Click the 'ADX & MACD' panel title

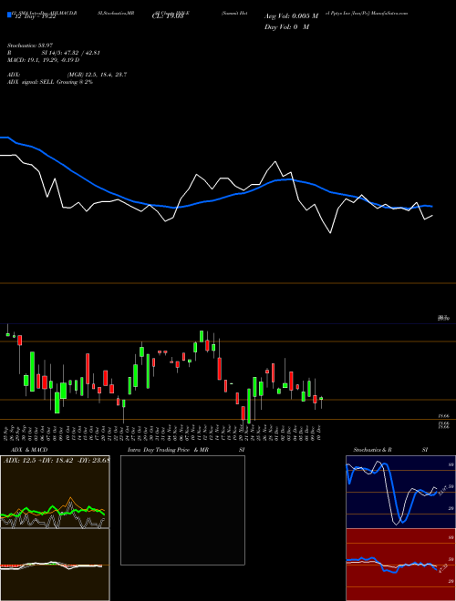click(x=29, y=450)
